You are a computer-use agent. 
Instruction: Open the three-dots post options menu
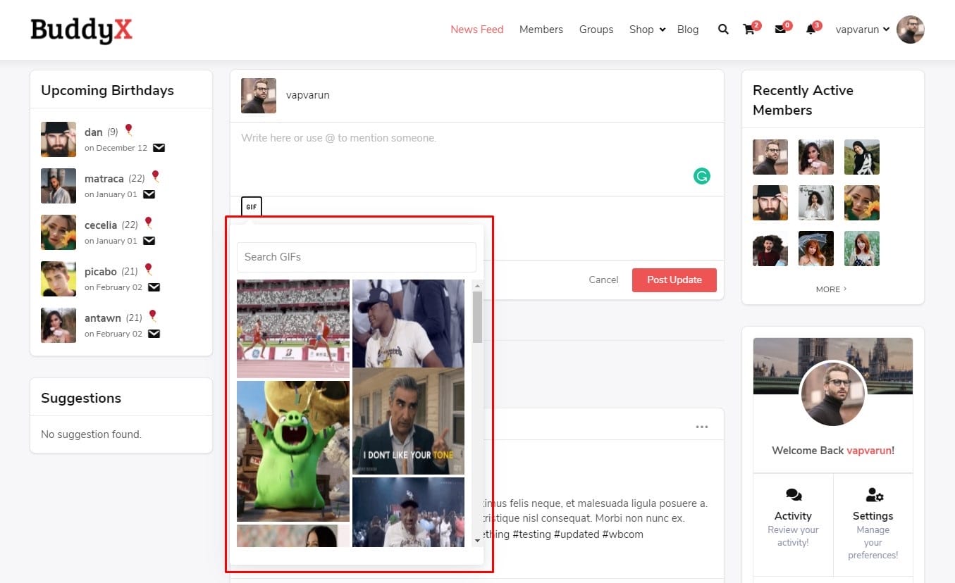click(701, 427)
